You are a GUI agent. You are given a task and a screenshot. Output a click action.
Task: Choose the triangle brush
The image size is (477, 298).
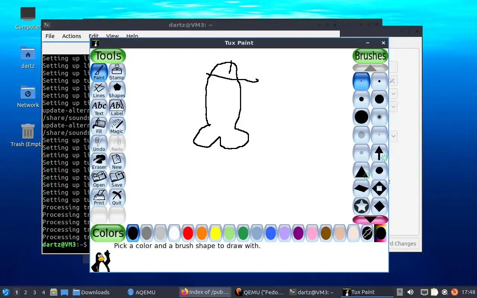click(361, 171)
